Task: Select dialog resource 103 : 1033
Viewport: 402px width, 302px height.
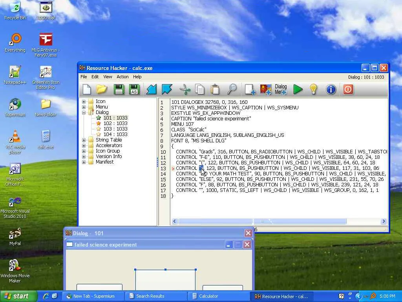Action: 115,129
